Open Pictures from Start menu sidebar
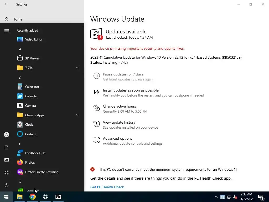Image resolution: width=269 pixels, height=202 pixels. click(x=7, y=160)
